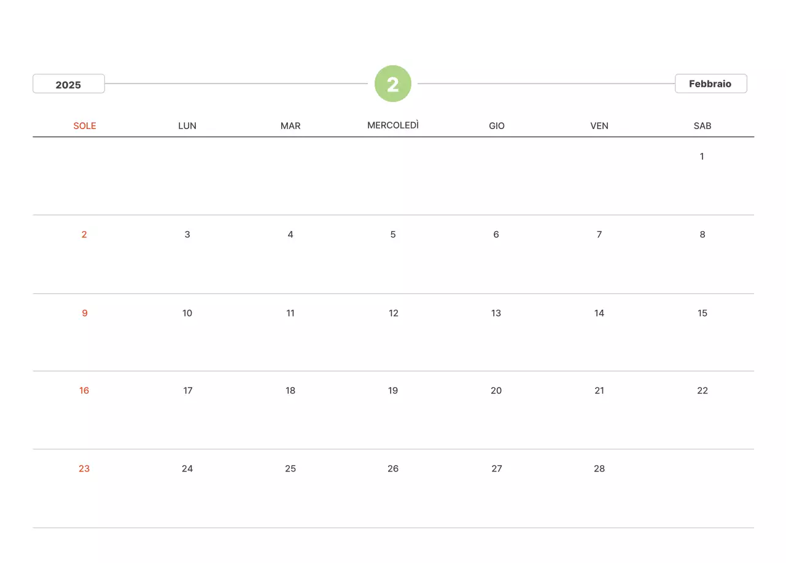The width and height of the screenshot is (786, 563).
Task: Select date 16 in red
Action: pyautogui.click(x=84, y=391)
